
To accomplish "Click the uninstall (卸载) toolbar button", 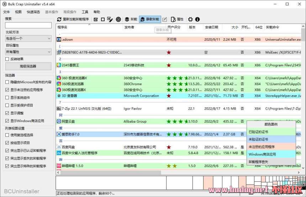I will click(x=131, y=19).
